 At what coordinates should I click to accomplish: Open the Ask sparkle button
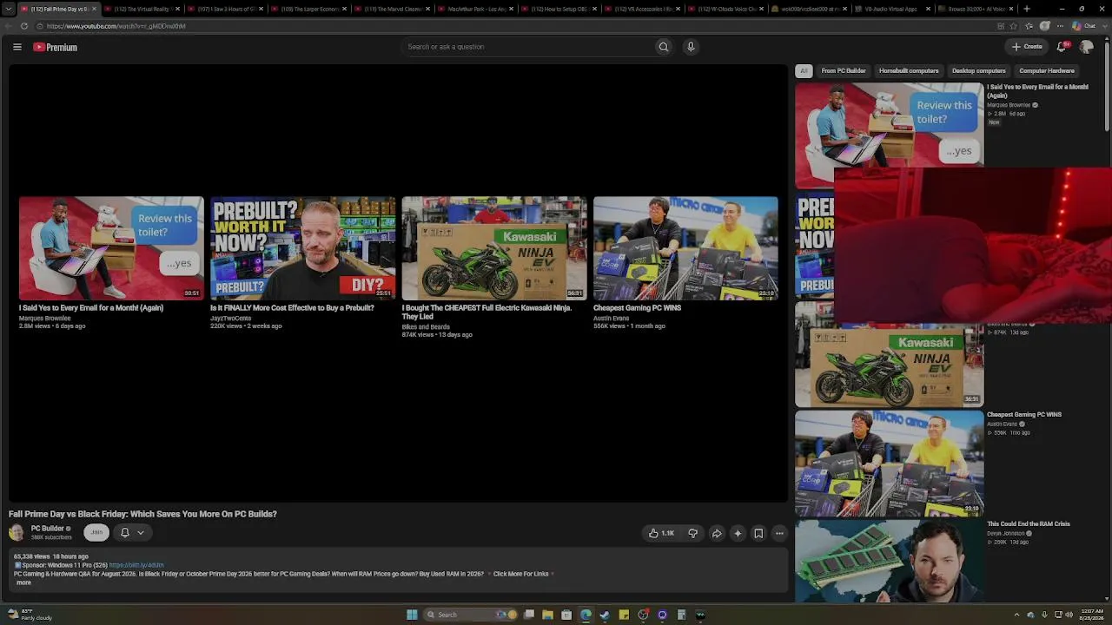click(738, 533)
